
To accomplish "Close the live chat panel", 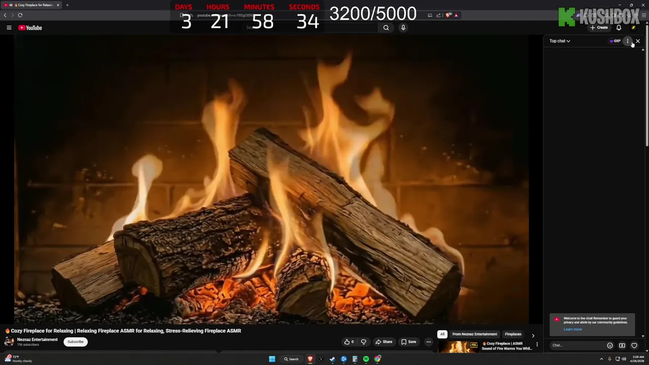I will click(x=638, y=41).
